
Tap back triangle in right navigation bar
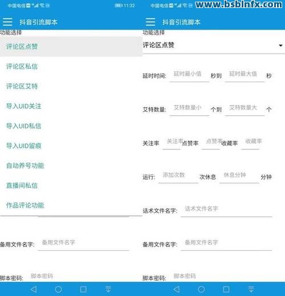(177, 289)
